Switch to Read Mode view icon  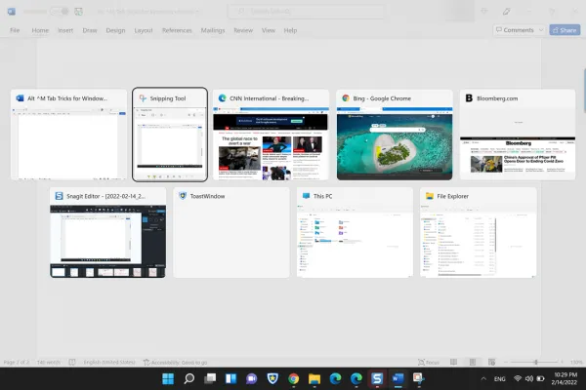pos(454,362)
